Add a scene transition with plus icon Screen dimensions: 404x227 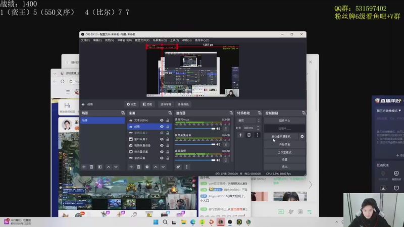pyautogui.click(x=240, y=135)
